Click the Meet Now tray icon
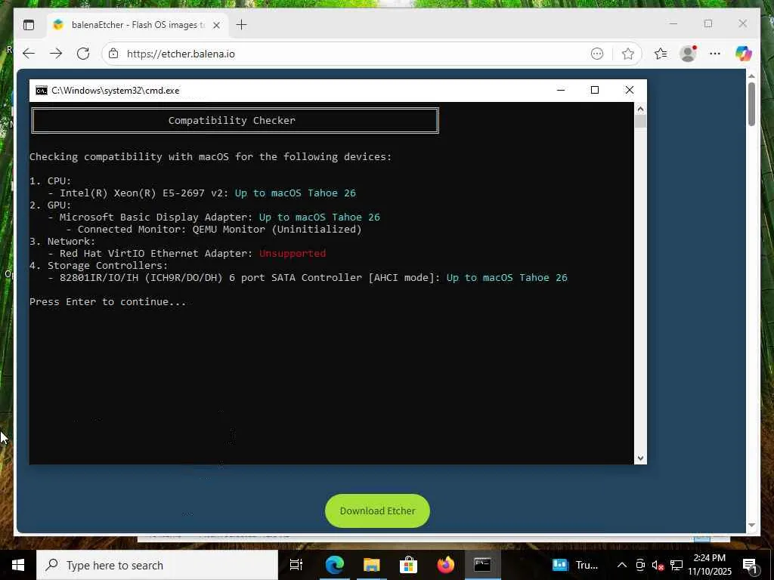Screen dimensions: 774x580 [x=640, y=565]
